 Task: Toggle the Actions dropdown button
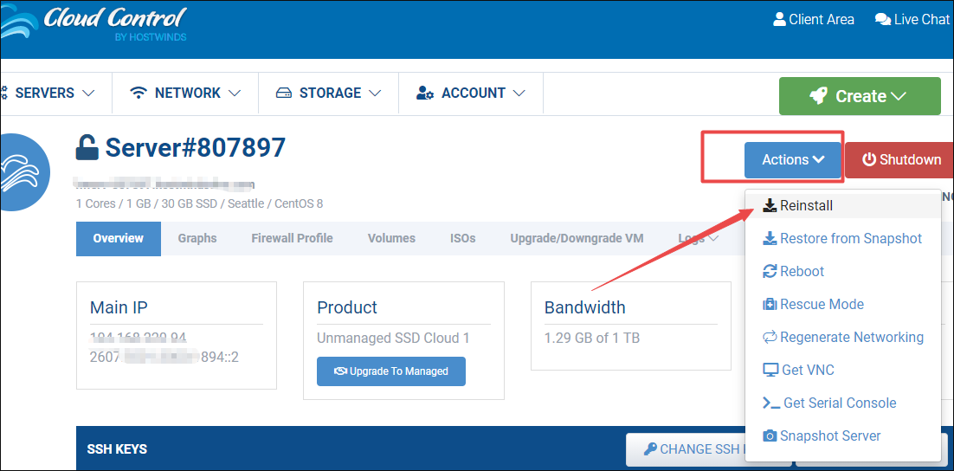pyautogui.click(x=793, y=160)
